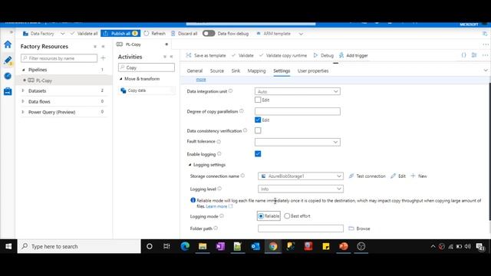Image resolution: width=491 pixels, height=276 pixels.
Task: Open the Author pencil icon in sidebar
Action: [8, 60]
